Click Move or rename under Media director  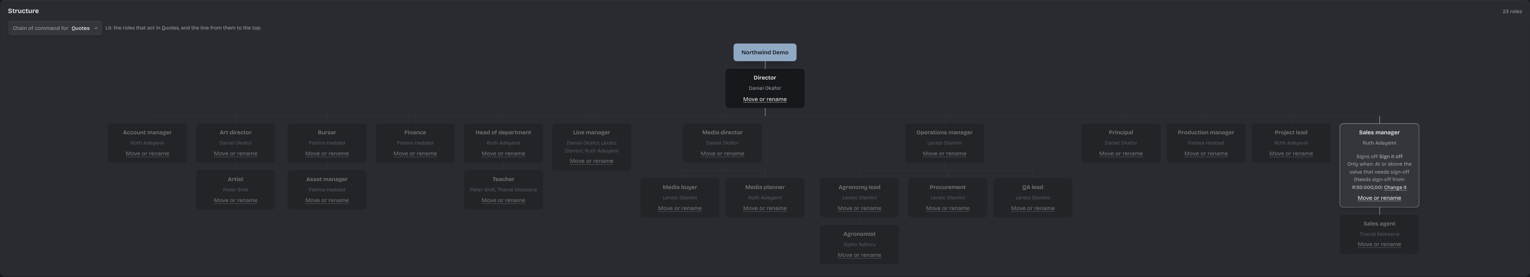[x=722, y=153]
